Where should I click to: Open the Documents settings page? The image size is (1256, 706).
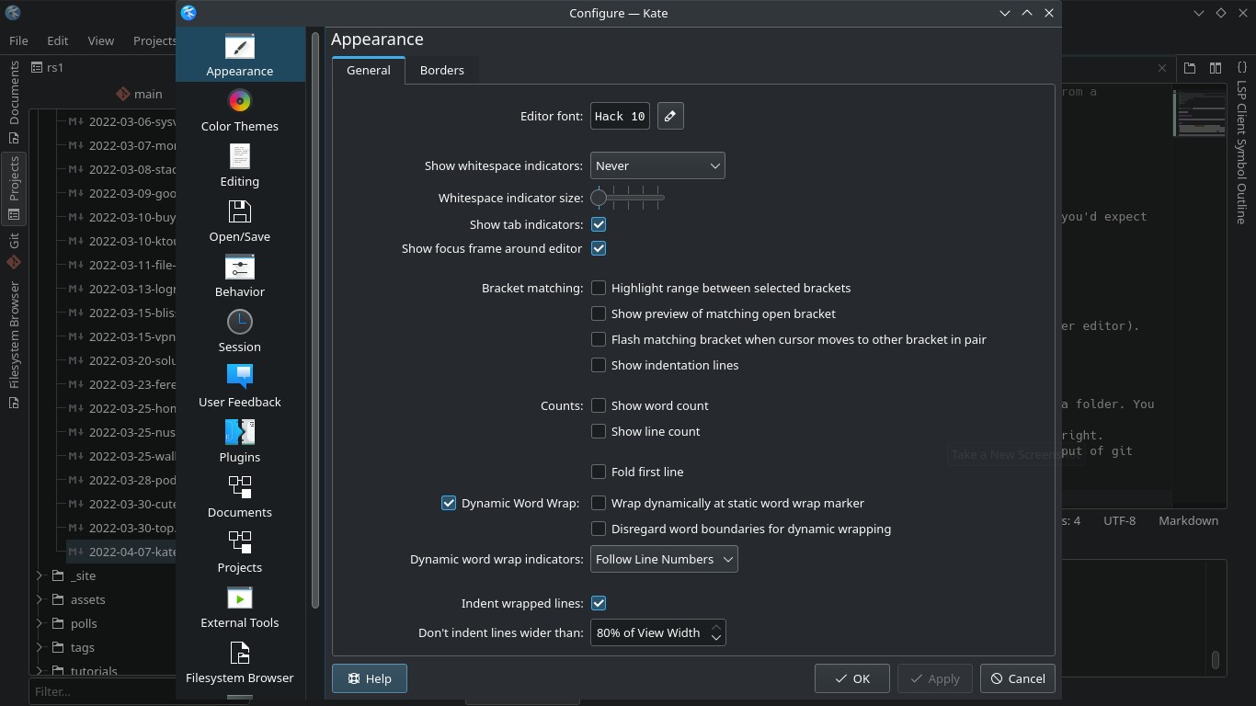point(240,496)
